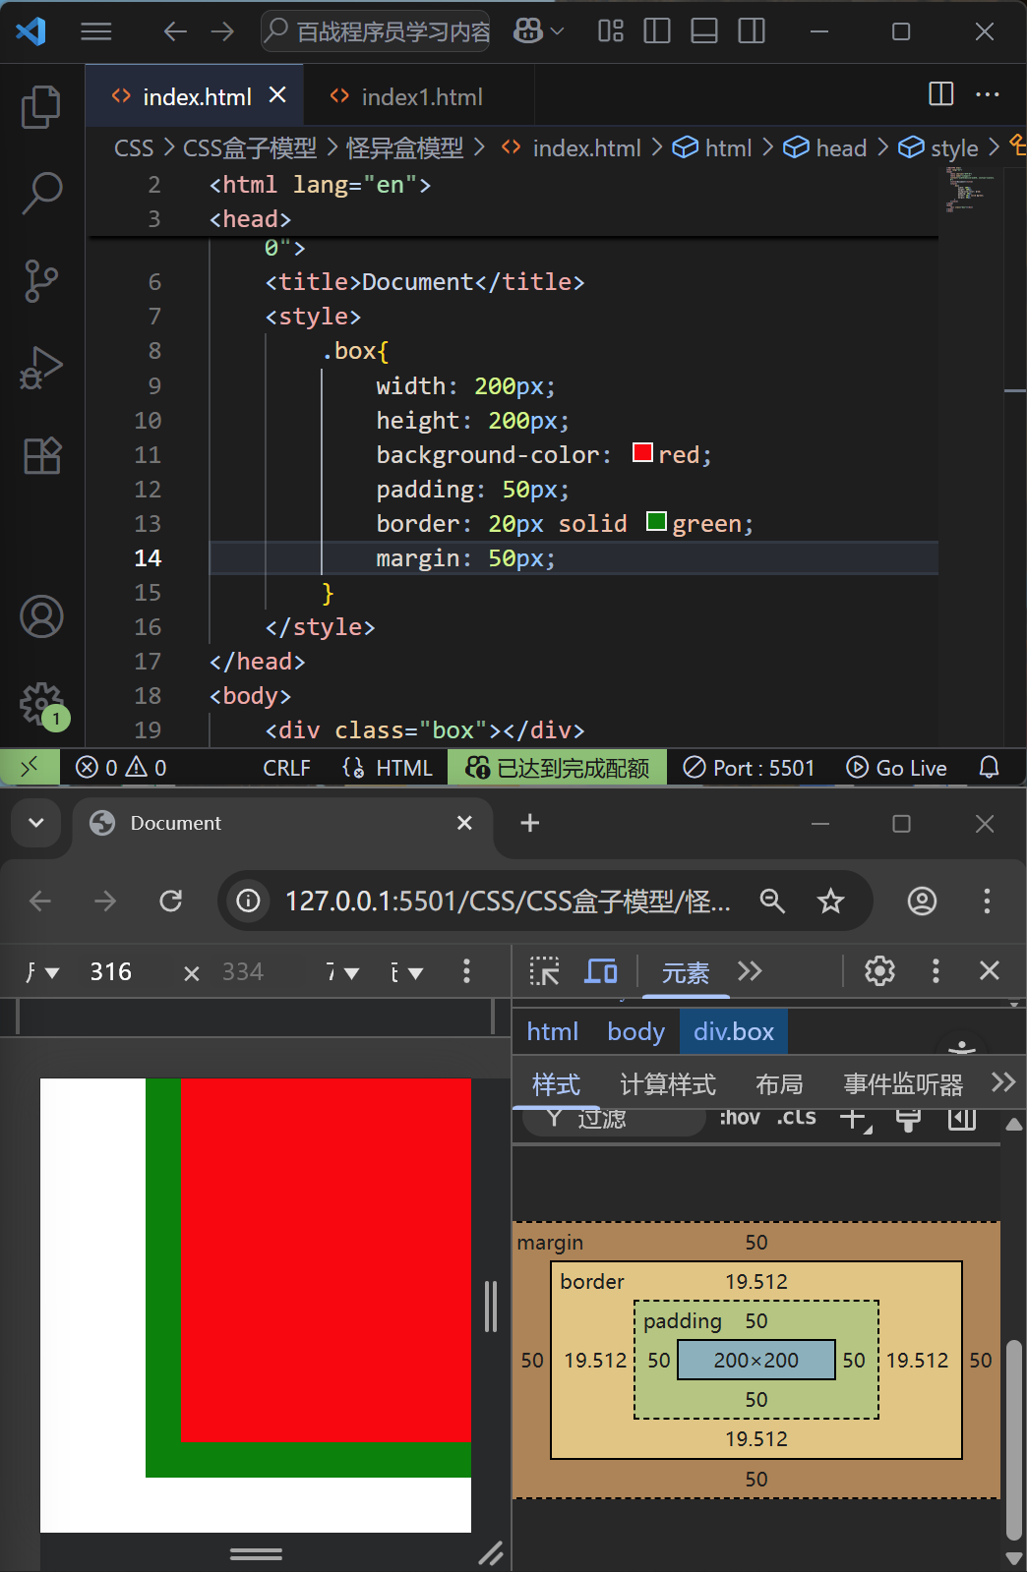Toggle the primary side bar visibility

pos(657,31)
